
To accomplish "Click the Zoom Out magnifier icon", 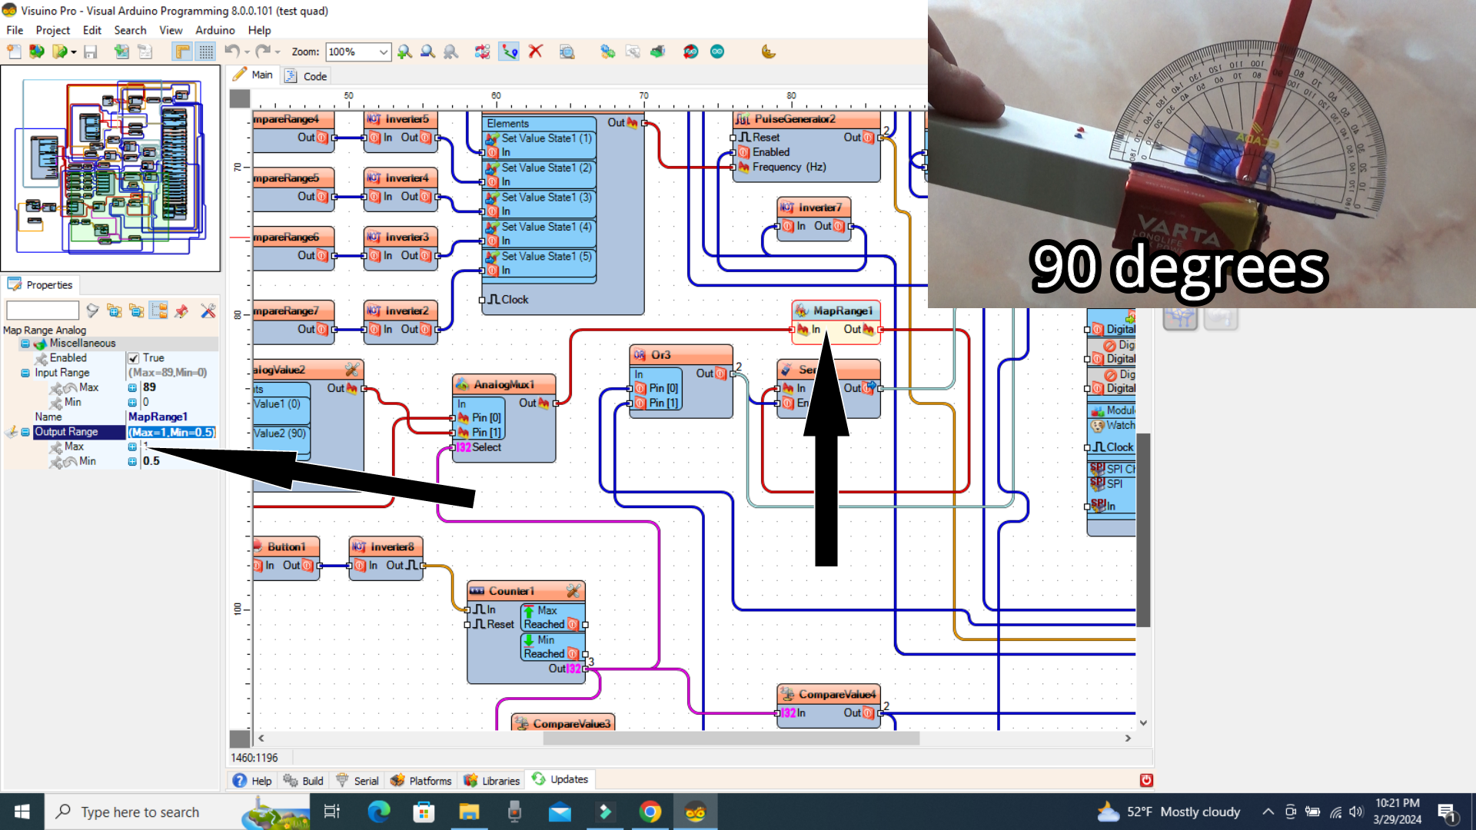I will pyautogui.click(x=427, y=51).
